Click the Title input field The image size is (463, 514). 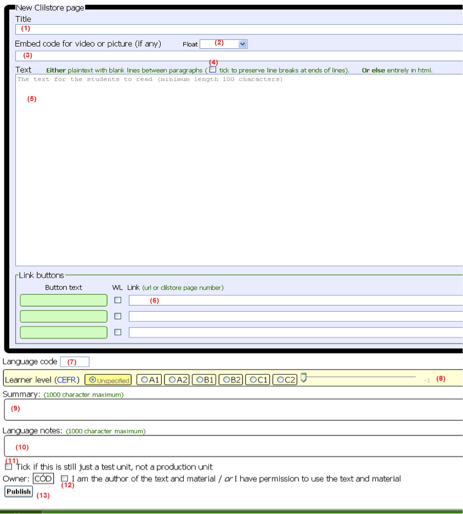pyautogui.click(x=239, y=29)
